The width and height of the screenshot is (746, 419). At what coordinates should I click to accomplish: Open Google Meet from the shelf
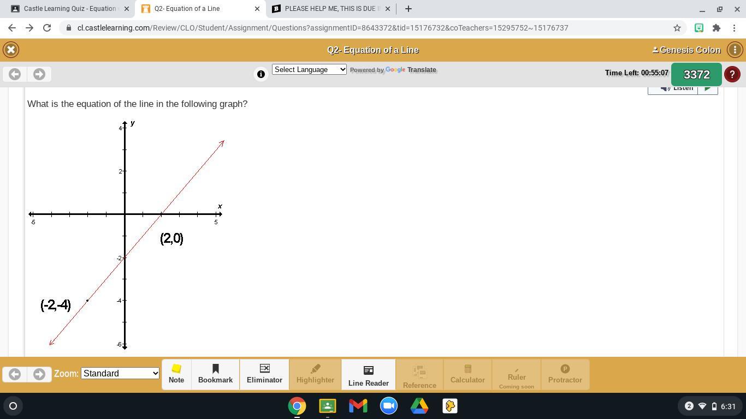[x=388, y=406]
